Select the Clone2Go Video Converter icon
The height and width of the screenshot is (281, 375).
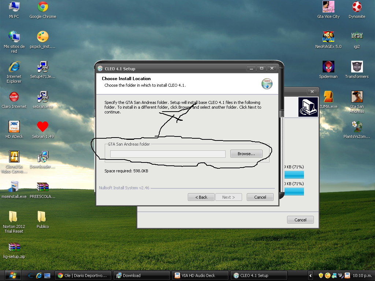coord(14,162)
